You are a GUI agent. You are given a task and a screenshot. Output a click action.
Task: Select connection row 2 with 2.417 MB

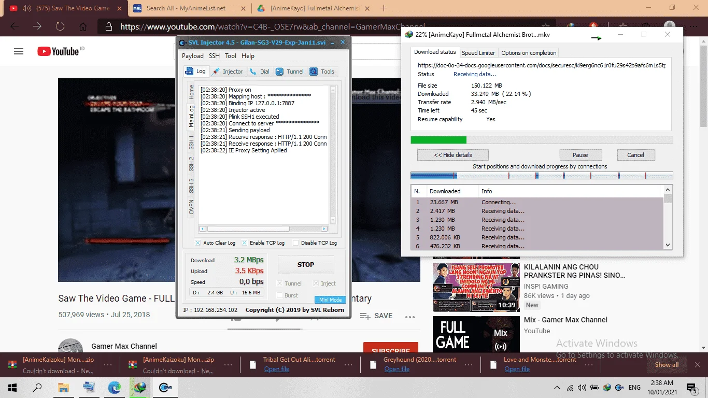click(x=537, y=211)
